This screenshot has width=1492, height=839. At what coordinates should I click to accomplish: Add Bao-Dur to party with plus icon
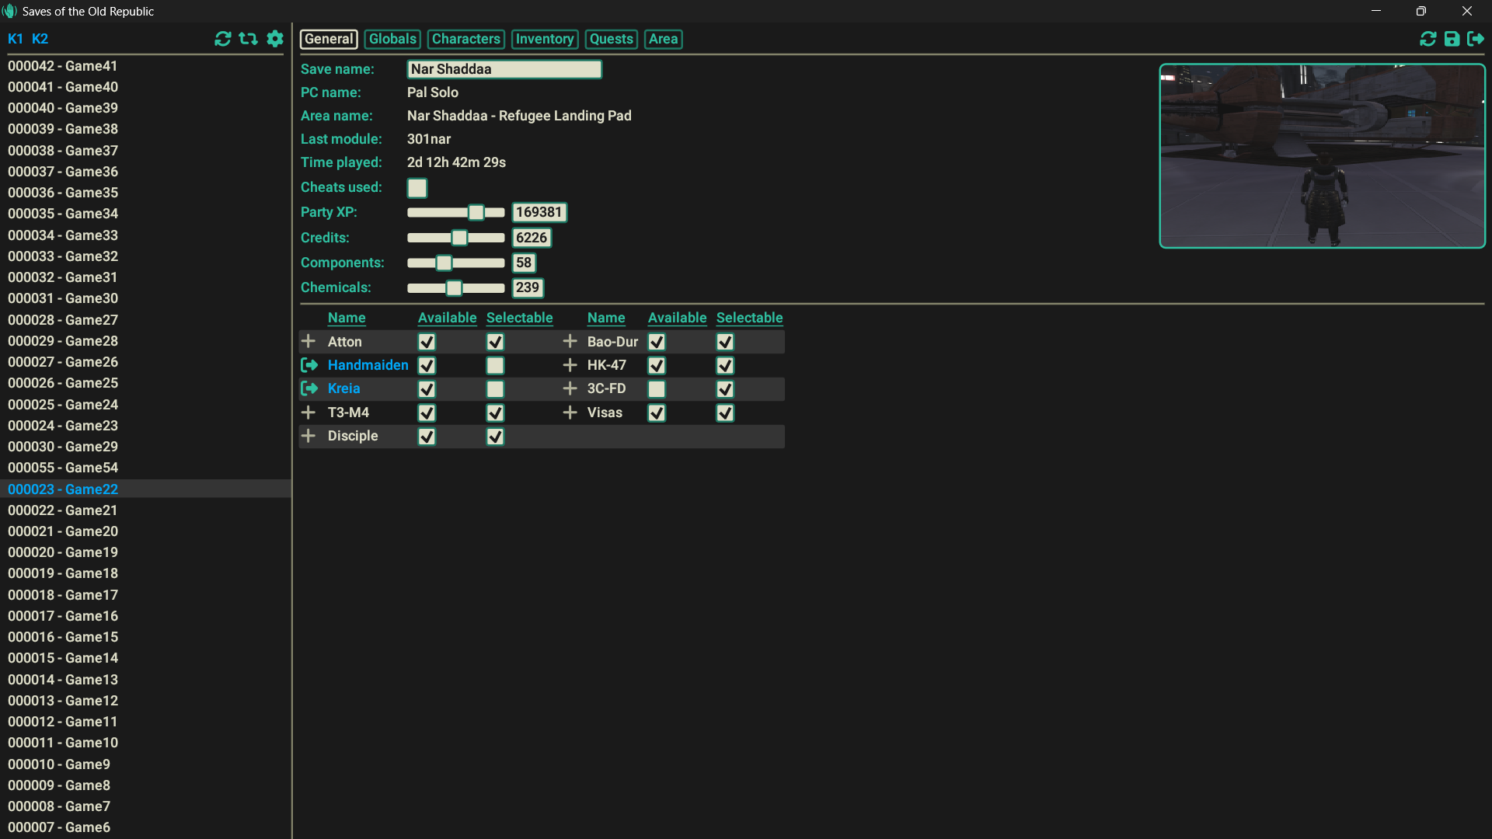[x=570, y=342]
